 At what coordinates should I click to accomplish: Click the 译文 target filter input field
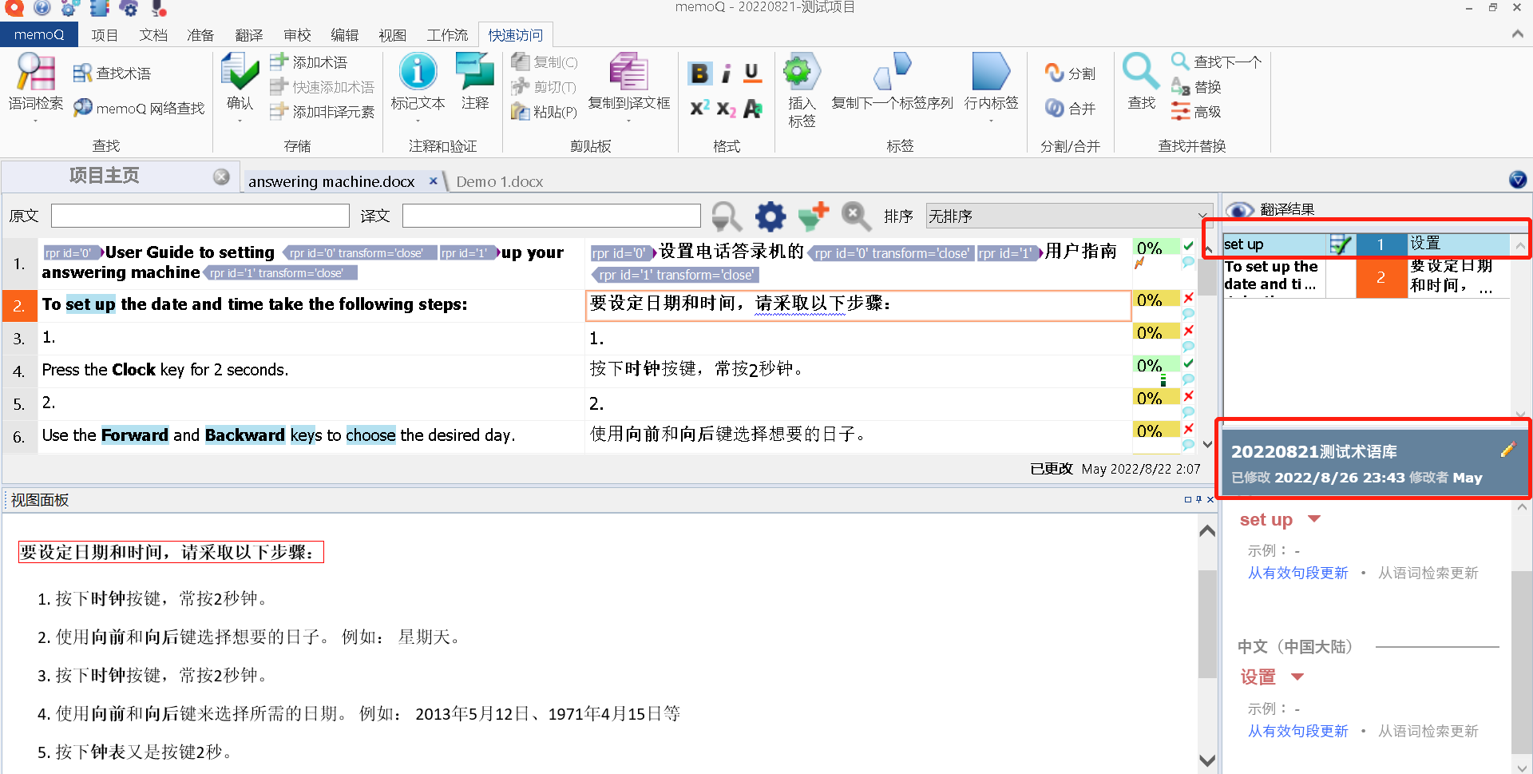(551, 216)
